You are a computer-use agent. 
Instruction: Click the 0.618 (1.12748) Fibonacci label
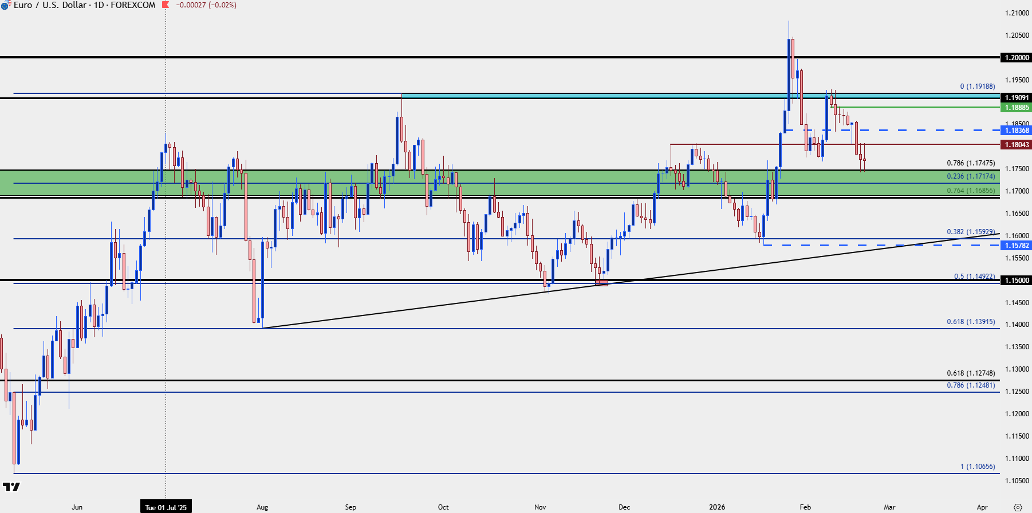tap(971, 373)
